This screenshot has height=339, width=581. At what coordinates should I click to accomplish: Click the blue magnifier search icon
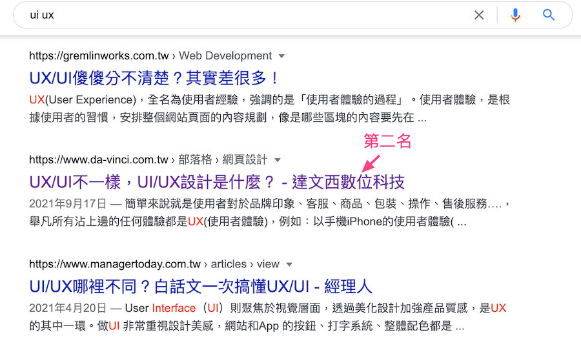[548, 15]
